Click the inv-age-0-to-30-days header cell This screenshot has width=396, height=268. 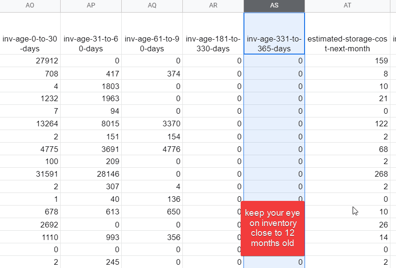click(x=30, y=43)
